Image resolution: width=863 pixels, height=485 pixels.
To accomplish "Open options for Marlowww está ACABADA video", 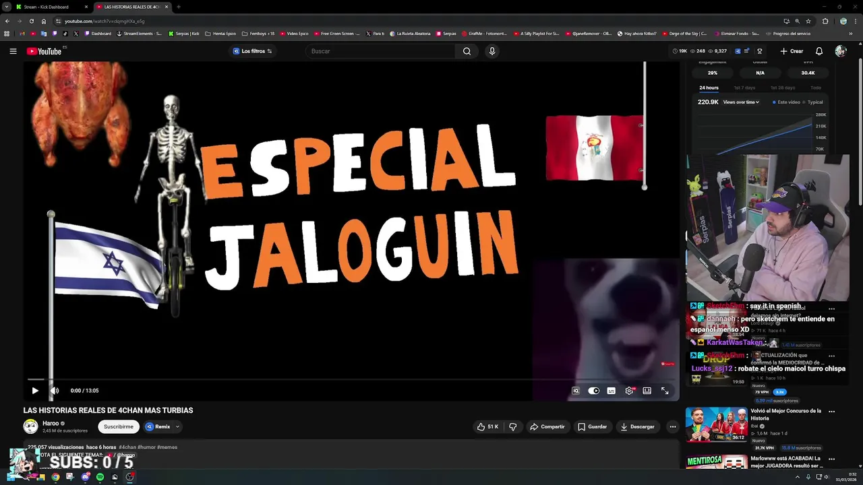I will coord(831,459).
